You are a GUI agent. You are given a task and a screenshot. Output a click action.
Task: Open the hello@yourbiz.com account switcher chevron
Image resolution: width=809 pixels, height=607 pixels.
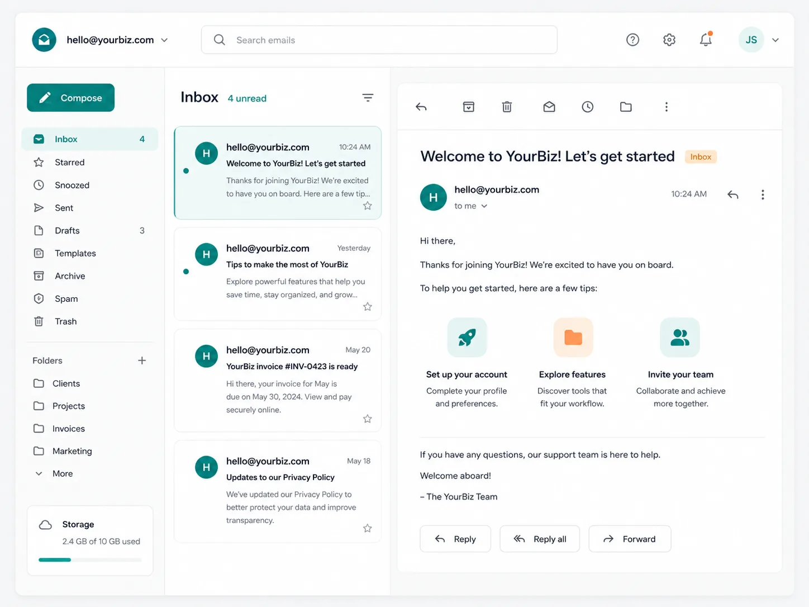point(164,40)
